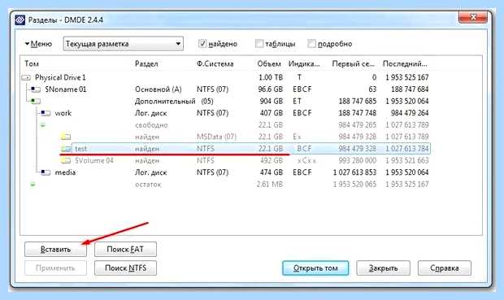Click the 492 GB size cell
This screenshot has height=300, width=504.
272,160
